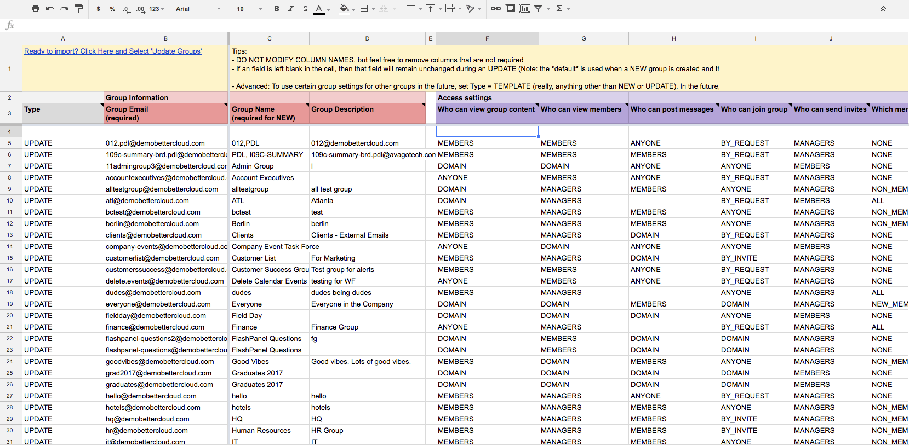Viewport: 909px width, 445px height.
Task: Select column A header
Action: [x=63, y=38]
